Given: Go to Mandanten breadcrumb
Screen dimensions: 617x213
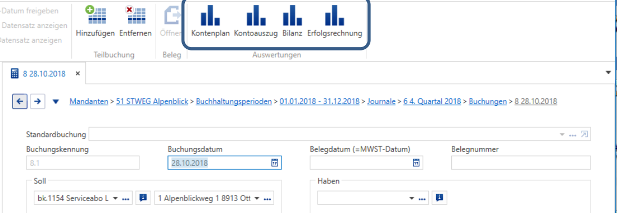Looking at the screenshot, I should click(x=89, y=101).
